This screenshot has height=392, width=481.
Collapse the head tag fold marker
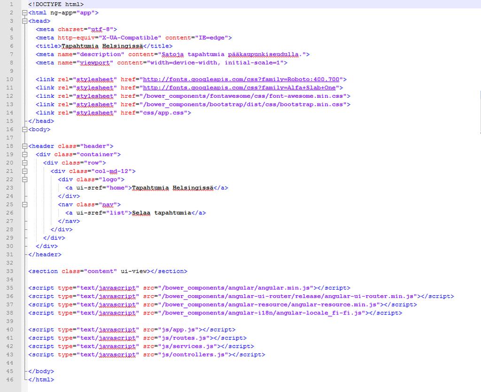(24, 21)
